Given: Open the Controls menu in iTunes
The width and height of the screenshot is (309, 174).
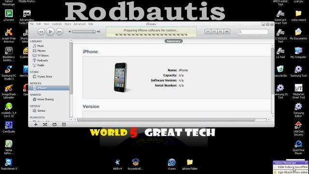Looking at the screenshot, I should (57, 24).
